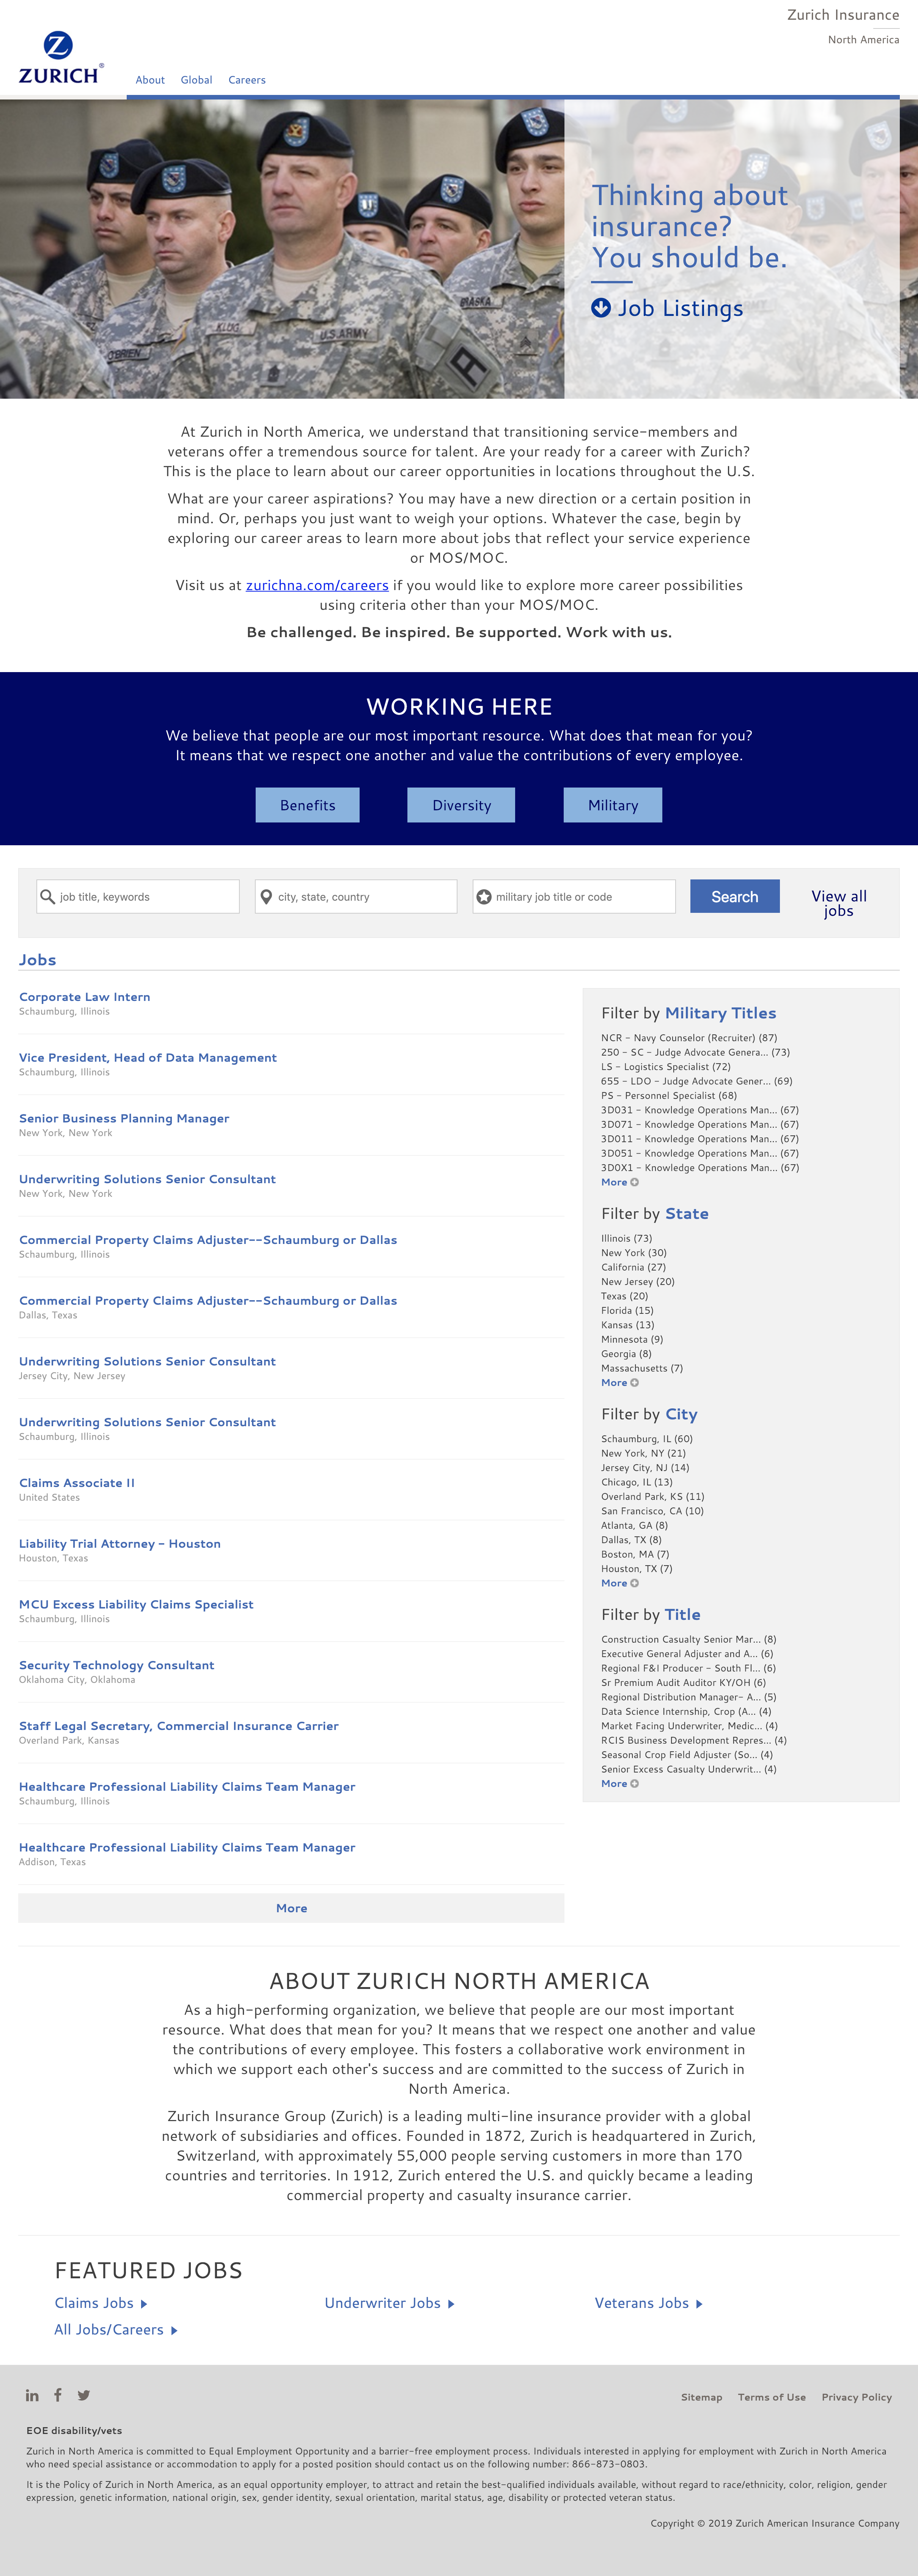Open Vice President, Head of Data Management

[x=148, y=1058]
